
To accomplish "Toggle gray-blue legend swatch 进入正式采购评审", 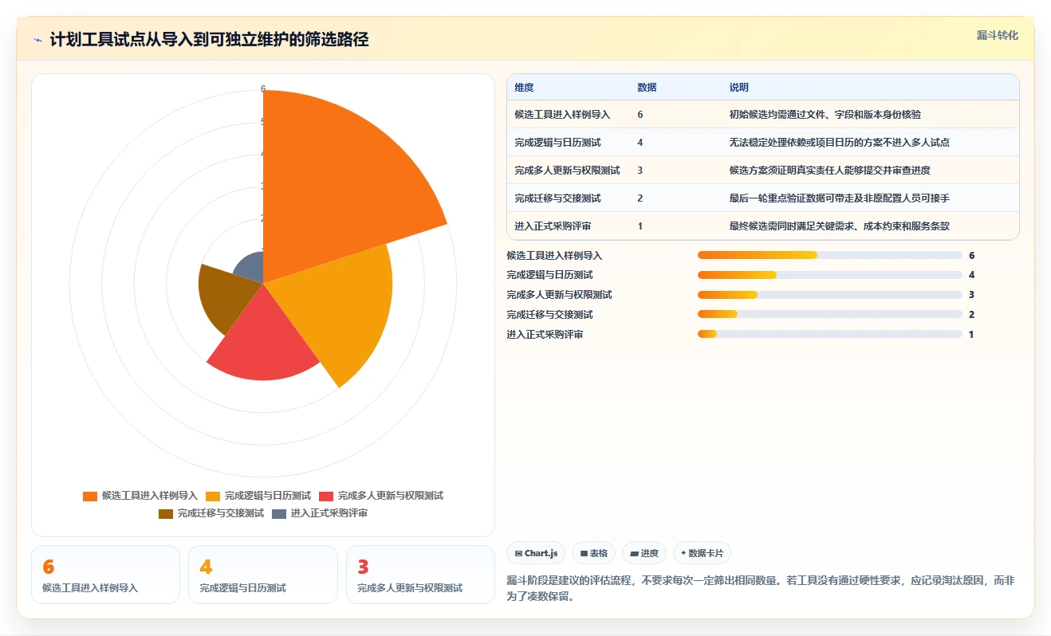I will pos(279,513).
